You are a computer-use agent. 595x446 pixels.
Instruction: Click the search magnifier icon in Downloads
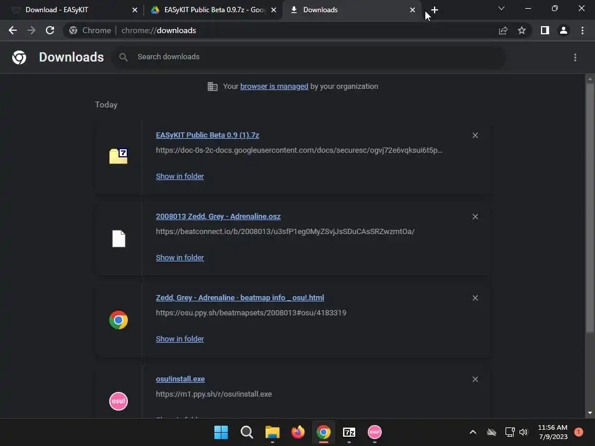click(123, 57)
